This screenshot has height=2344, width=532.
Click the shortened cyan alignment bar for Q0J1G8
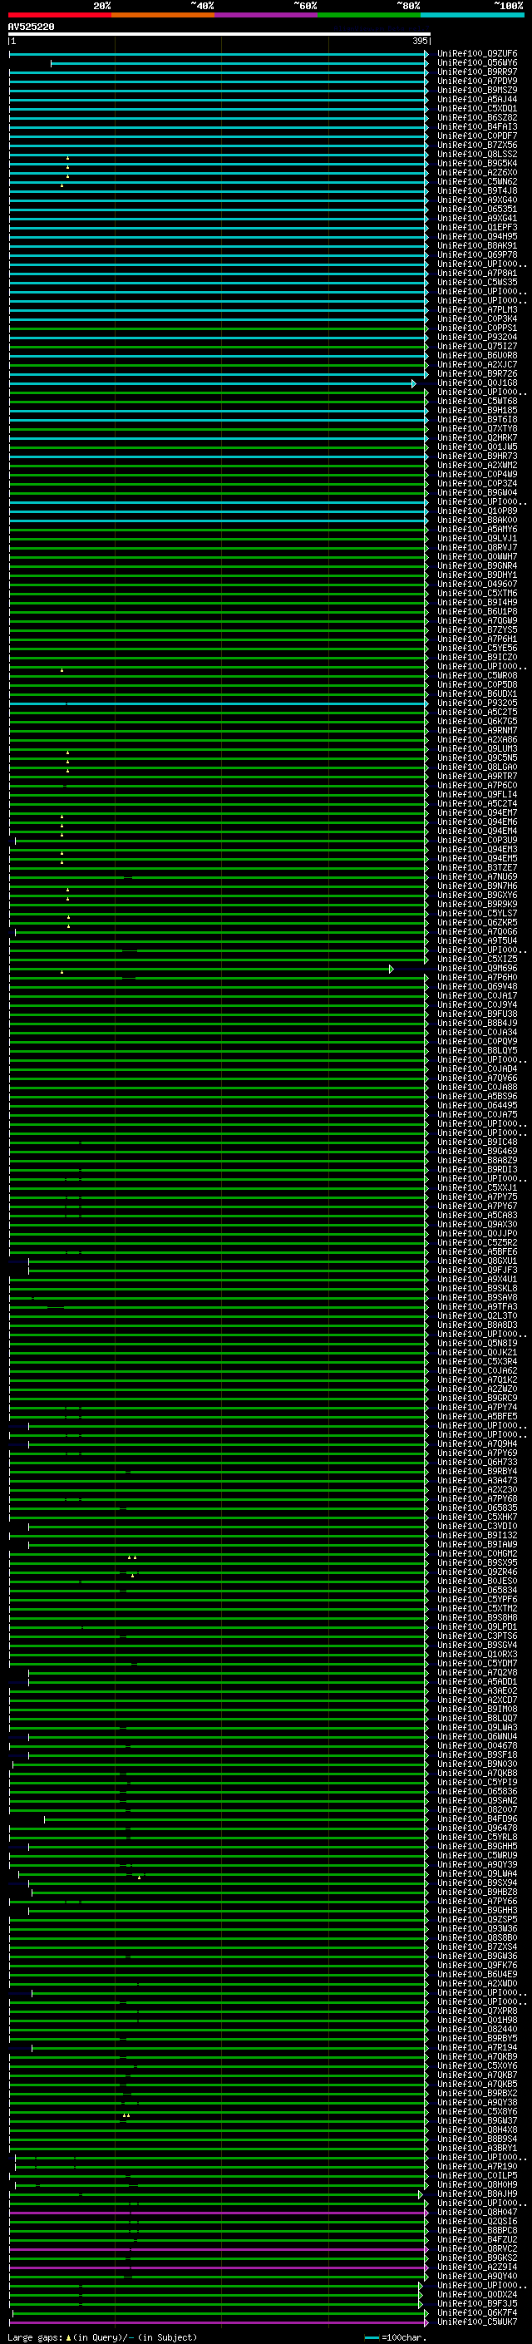point(212,383)
